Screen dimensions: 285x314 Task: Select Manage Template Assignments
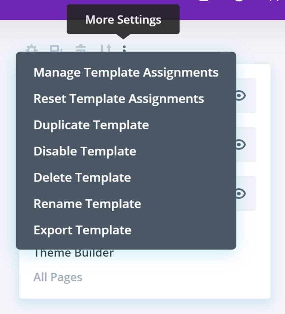point(126,72)
